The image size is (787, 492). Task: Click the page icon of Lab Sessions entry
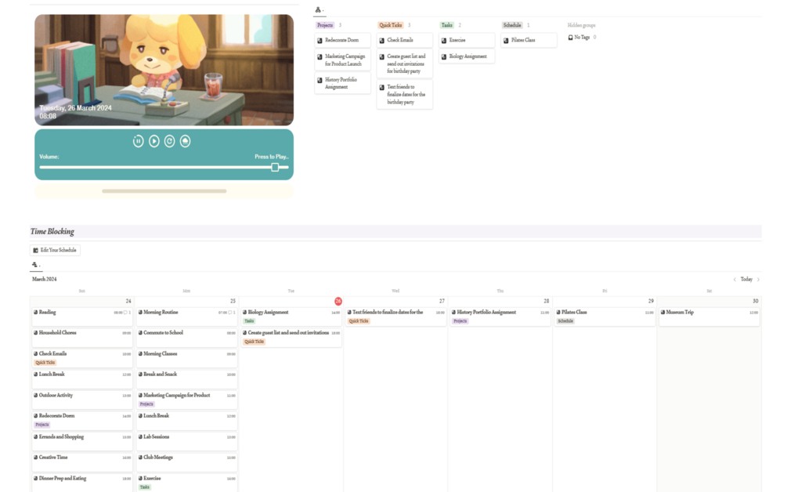coord(140,437)
